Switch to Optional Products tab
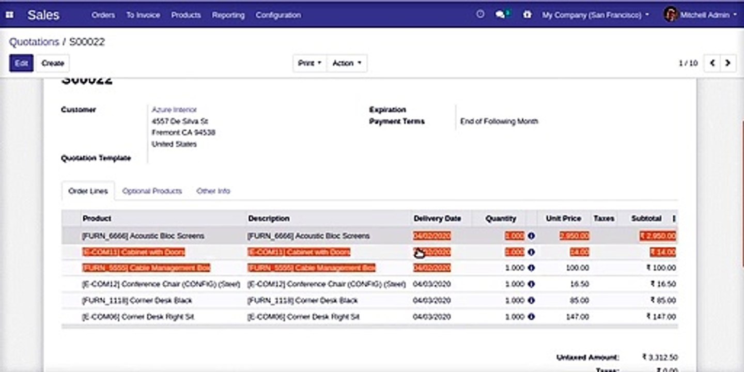Screen dimensions: 744x372 point(152,191)
